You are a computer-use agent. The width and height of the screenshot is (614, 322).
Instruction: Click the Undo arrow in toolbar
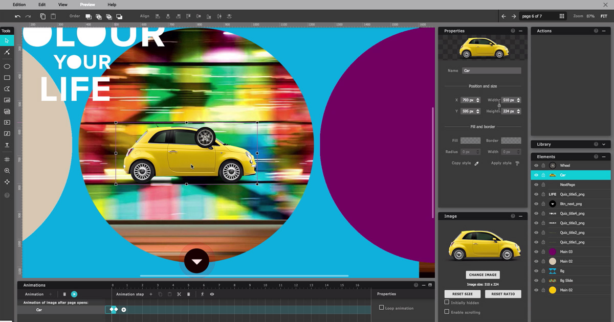(x=18, y=16)
